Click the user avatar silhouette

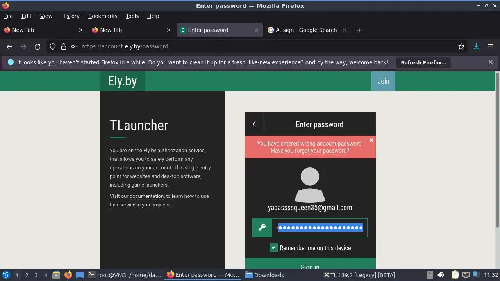tap(310, 185)
